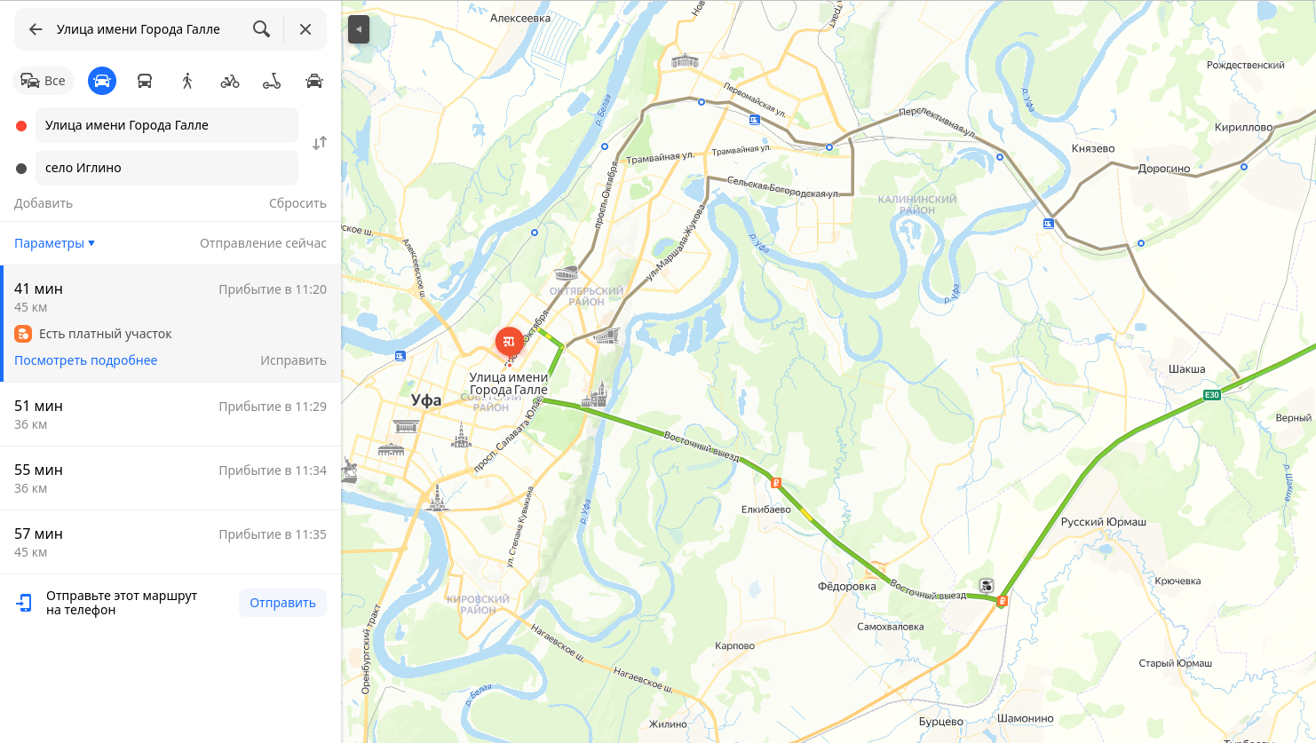Expand the Параметры dropdown
This screenshot has height=743, width=1316.
[x=54, y=243]
